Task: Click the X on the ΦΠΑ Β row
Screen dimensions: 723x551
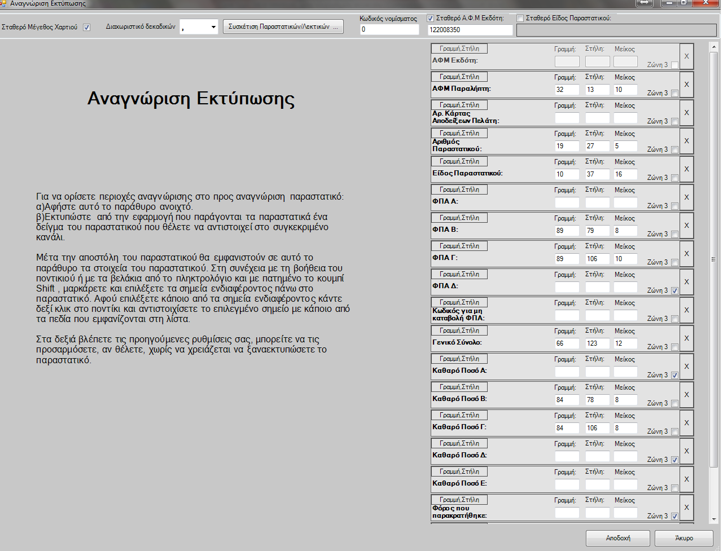Action: [x=686, y=226]
